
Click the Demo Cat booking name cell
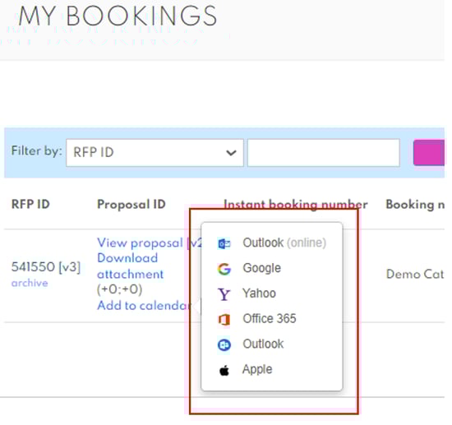coord(415,275)
